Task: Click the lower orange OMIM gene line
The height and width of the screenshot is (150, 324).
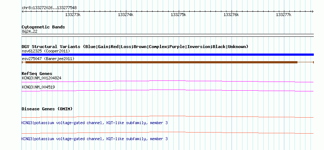Action: pos(167,133)
